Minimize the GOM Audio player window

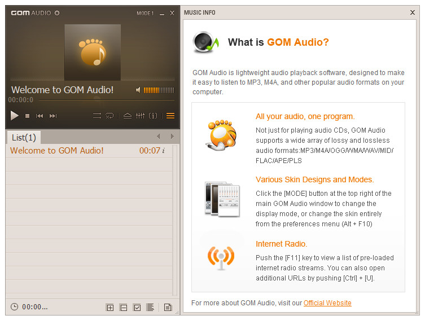pos(162,14)
